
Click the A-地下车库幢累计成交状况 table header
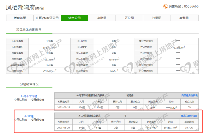coord(90,96)
